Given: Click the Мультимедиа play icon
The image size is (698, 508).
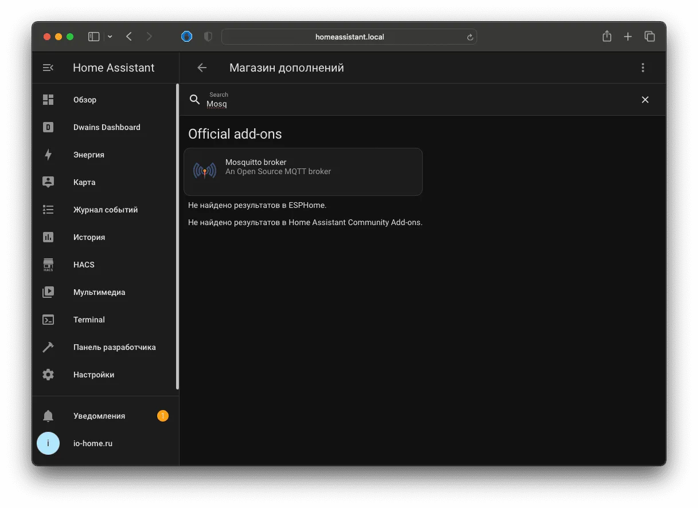Looking at the screenshot, I should pos(48,292).
